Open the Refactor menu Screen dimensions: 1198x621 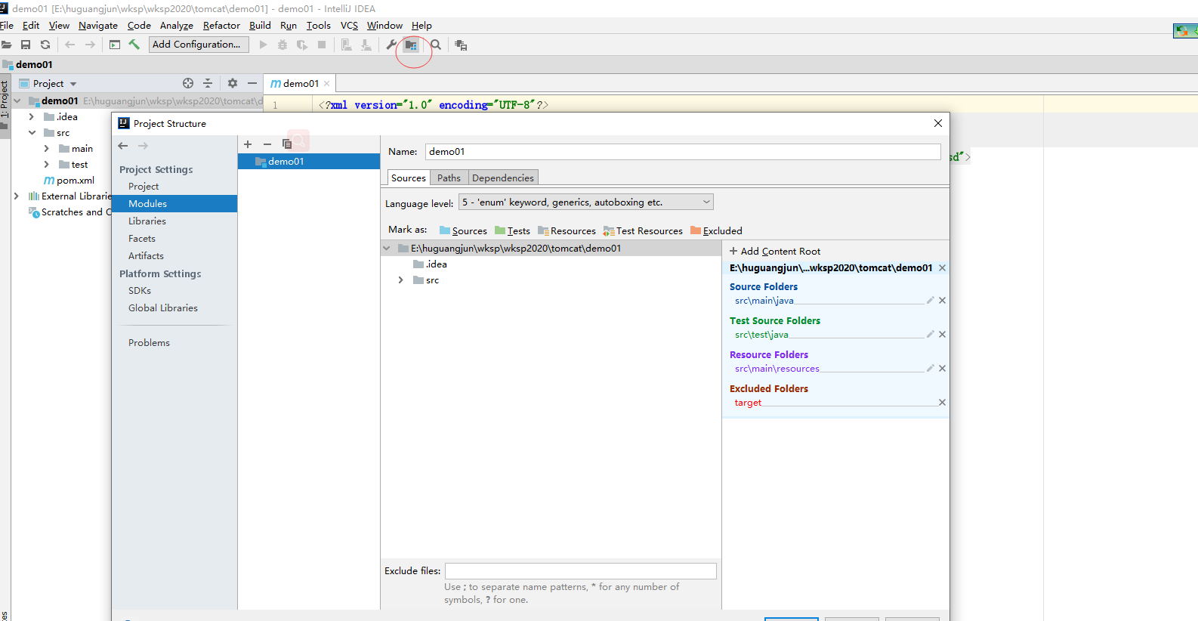[x=221, y=26]
